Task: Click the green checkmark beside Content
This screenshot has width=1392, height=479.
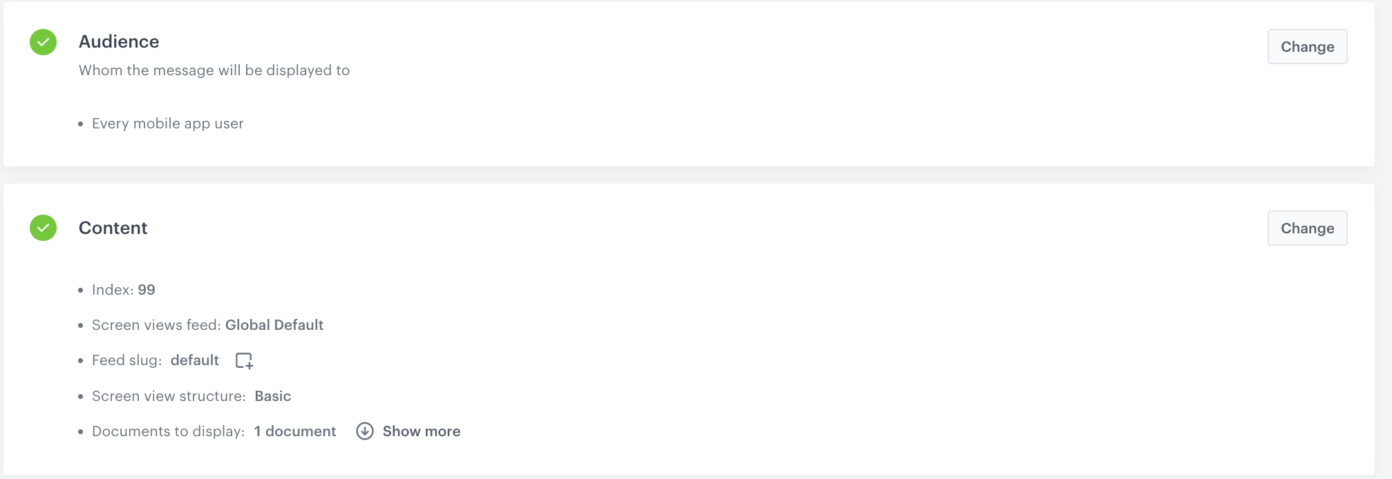Action: pos(43,228)
